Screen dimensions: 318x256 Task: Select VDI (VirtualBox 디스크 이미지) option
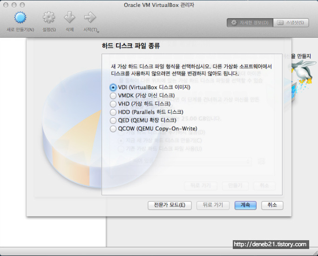click(113, 88)
